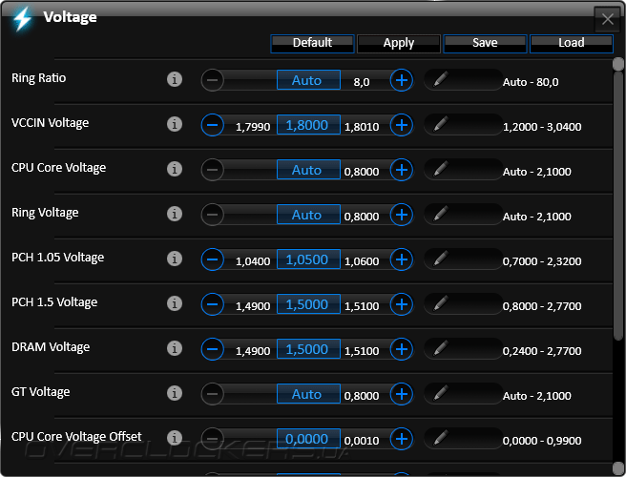This screenshot has width=626, height=477.
Task: Increase PCH 1.5 Voltage with plus
Action: [402, 304]
